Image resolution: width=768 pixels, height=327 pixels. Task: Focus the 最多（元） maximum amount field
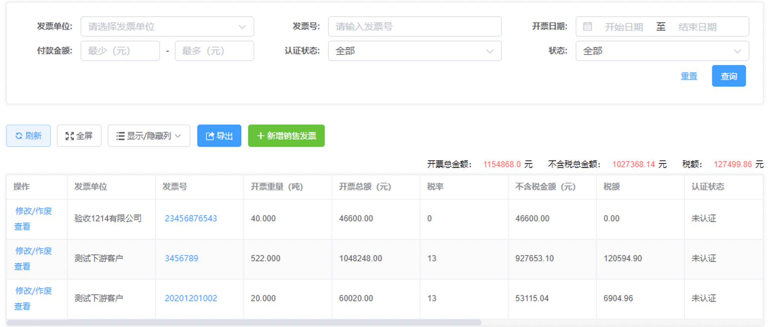pyautogui.click(x=214, y=51)
